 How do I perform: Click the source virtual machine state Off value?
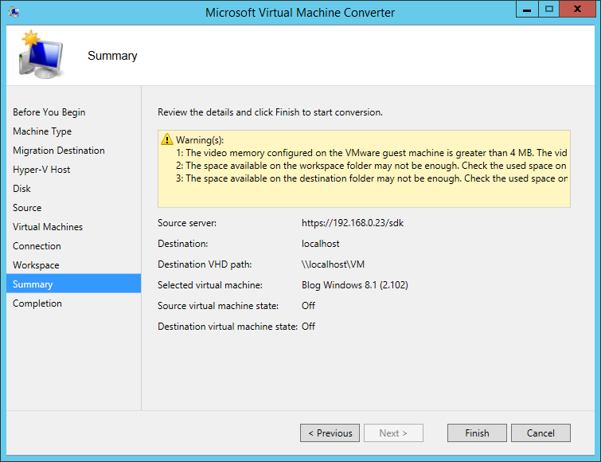[x=308, y=306]
